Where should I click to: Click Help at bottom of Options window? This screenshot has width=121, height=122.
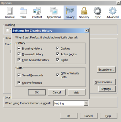108,116
